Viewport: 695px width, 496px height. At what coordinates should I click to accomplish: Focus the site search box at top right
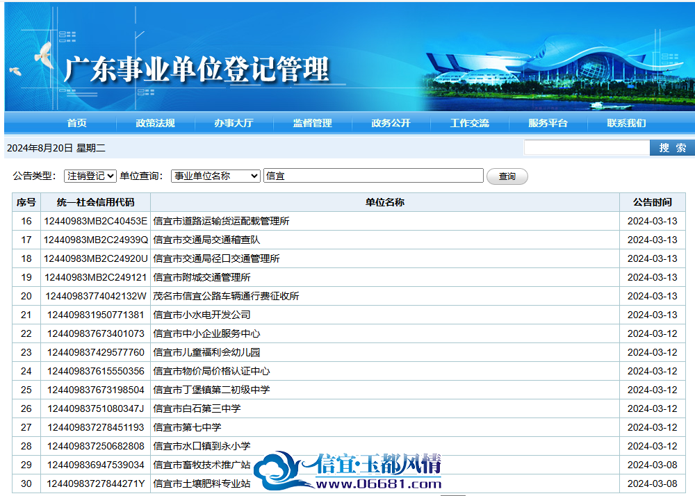pyautogui.click(x=587, y=147)
